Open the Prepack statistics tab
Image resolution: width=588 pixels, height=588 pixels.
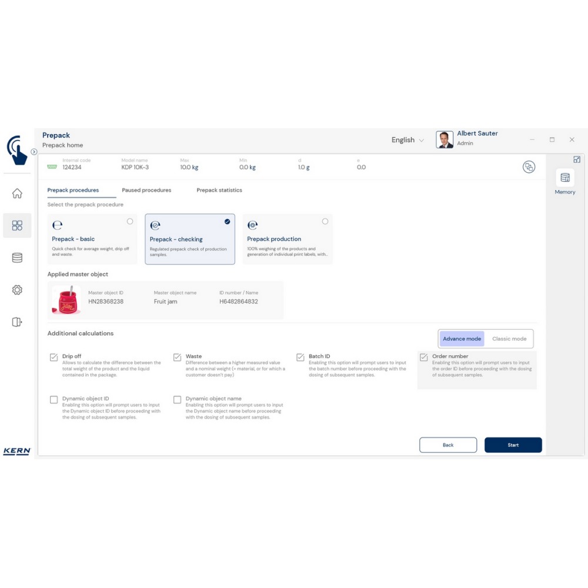click(219, 191)
